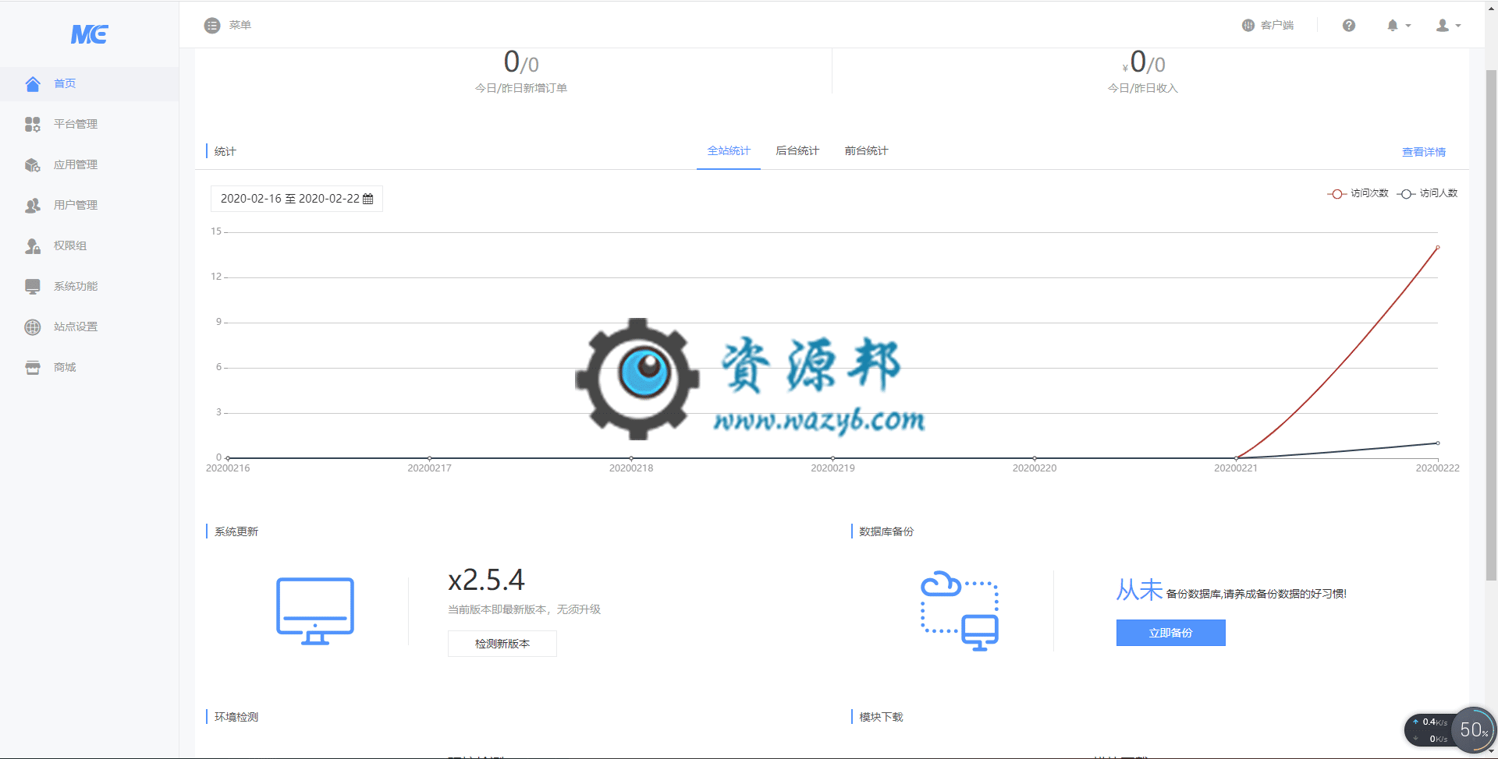The height and width of the screenshot is (759, 1498).
Task: Click the MC logo in the sidebar
Action: pyautogui.click(x=89, y=34)
